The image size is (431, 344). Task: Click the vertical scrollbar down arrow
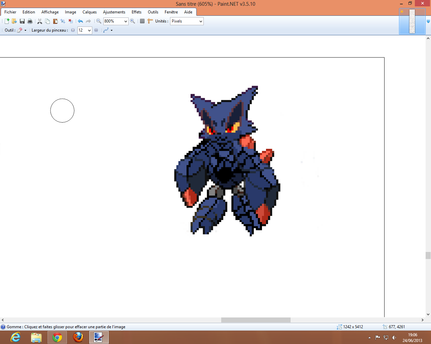coord(428,314)
